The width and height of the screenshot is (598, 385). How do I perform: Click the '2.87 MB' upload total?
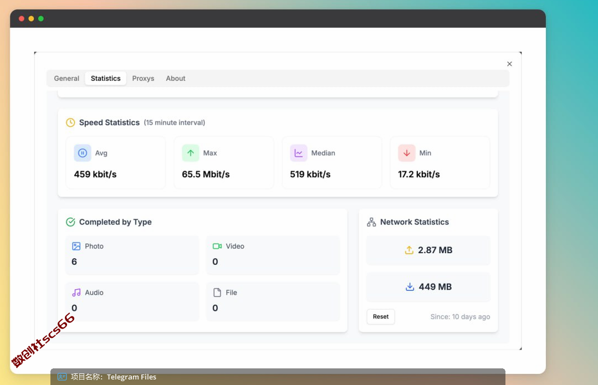point(435,250)
